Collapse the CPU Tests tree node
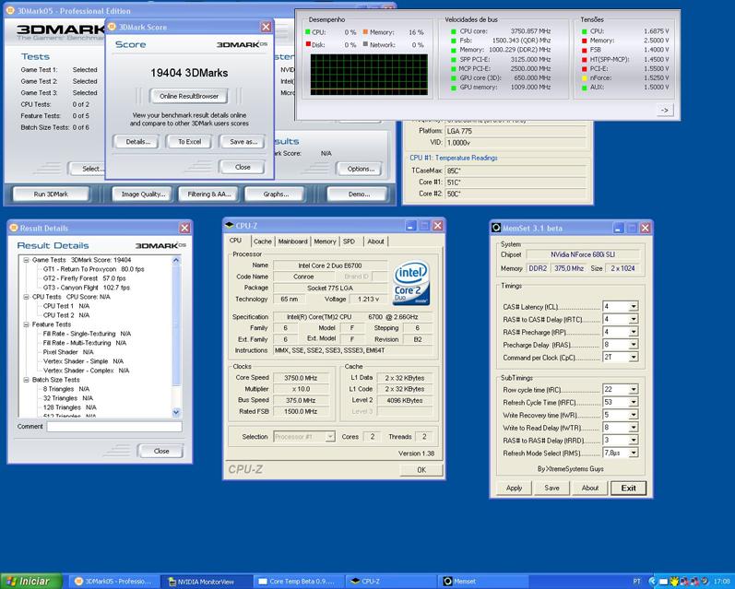This screenshot has width=735, height=589. pos(26,297)
